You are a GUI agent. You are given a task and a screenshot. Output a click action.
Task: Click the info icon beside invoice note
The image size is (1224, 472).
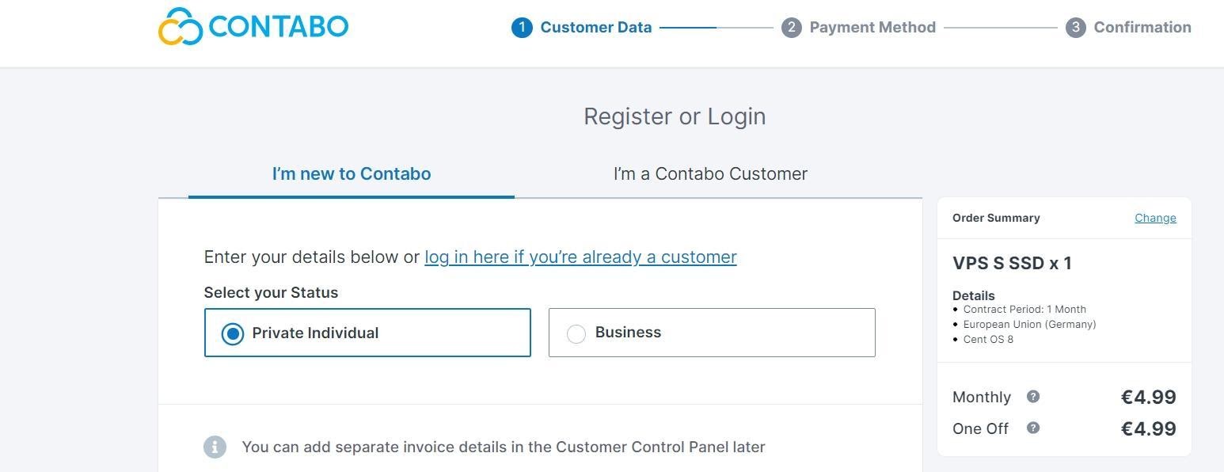[x=215, y=447]
